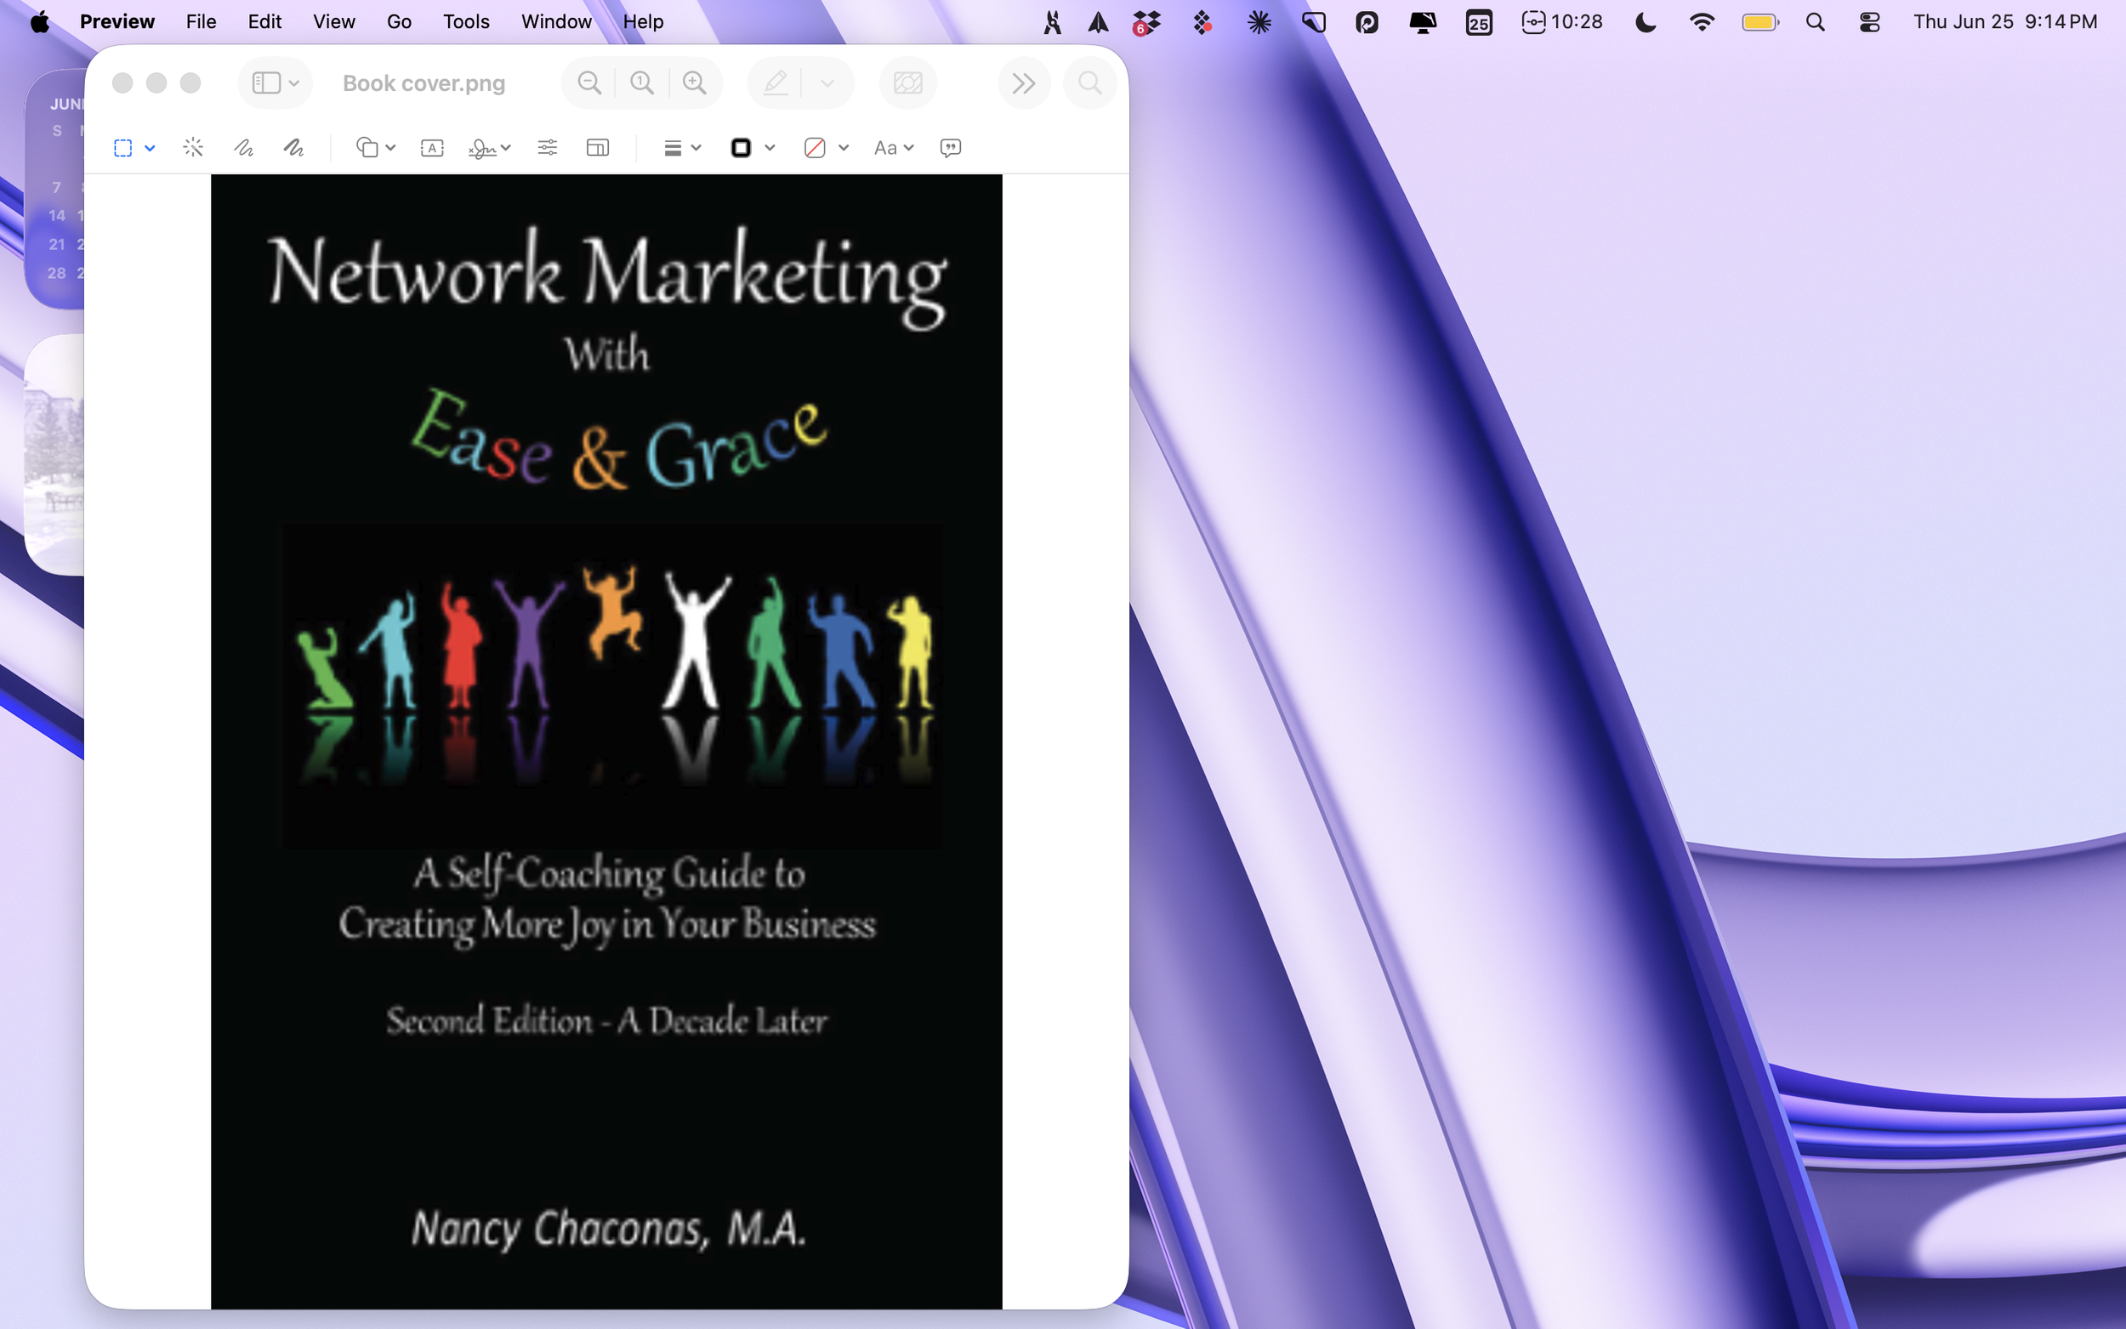
Task: Open the Window menu
Action: (556, 21)
